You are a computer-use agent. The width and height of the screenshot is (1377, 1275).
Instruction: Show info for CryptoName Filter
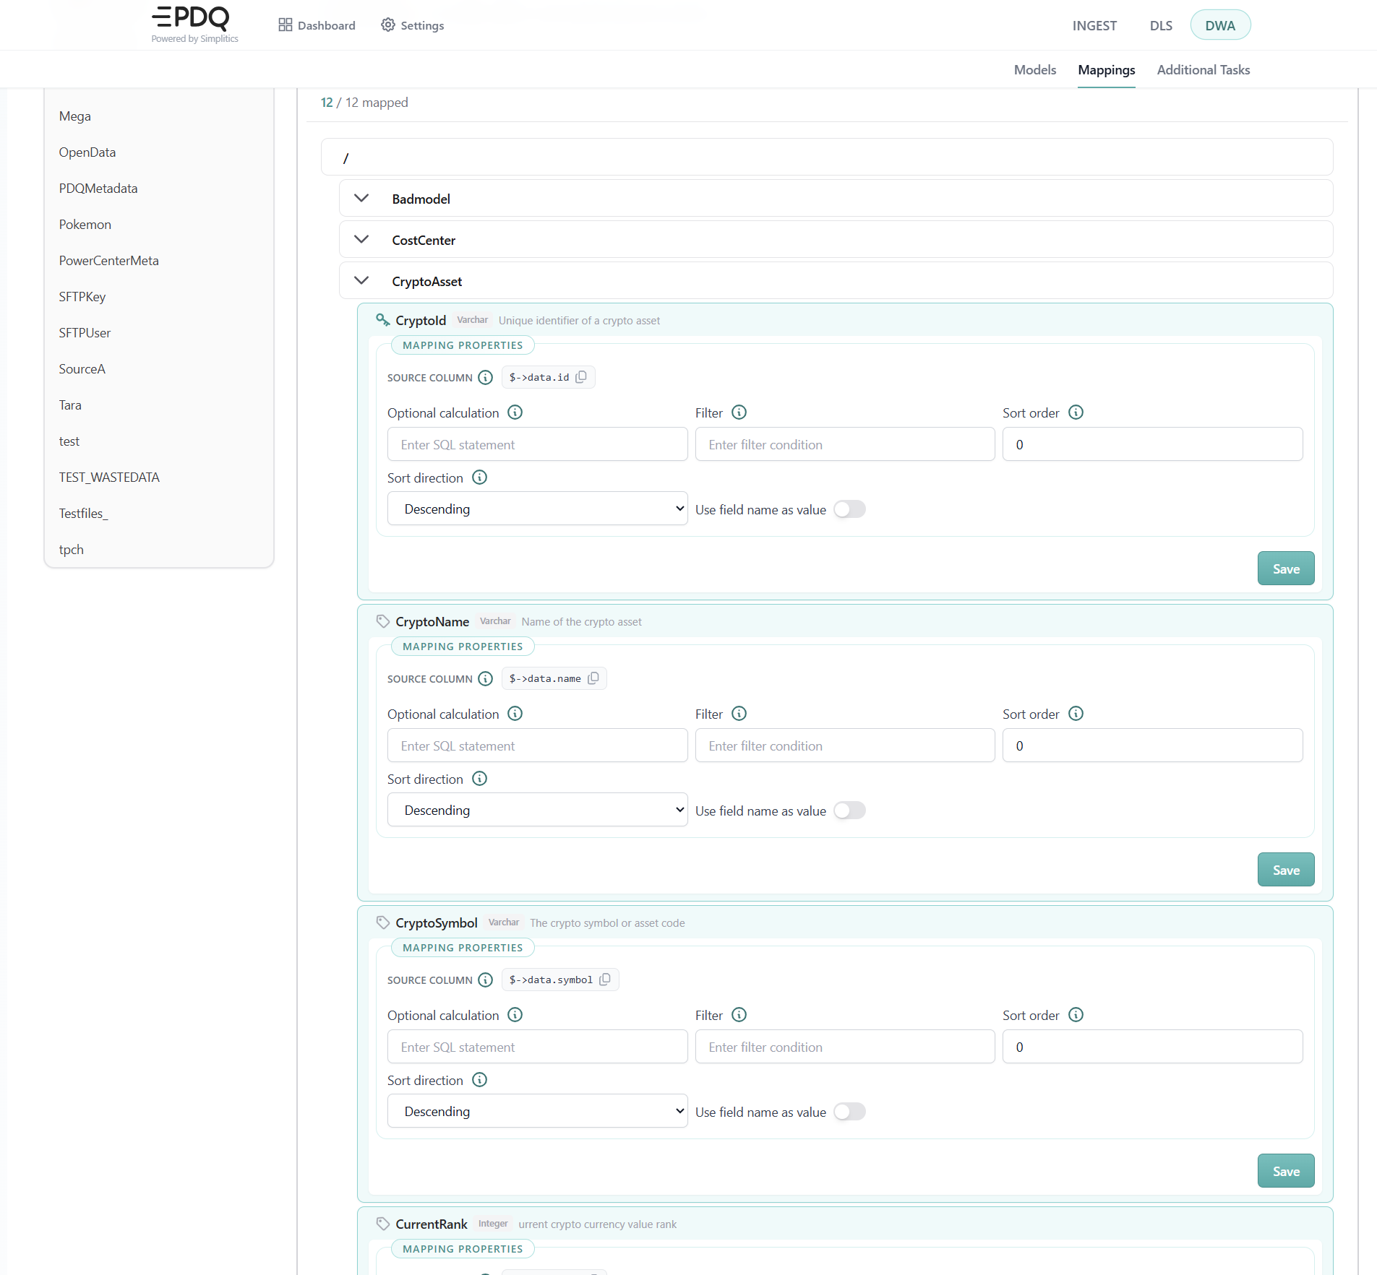pos(739,714)
